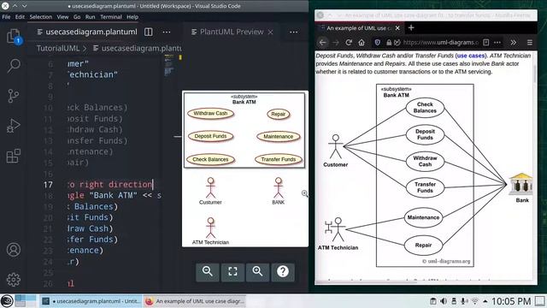This screenshot has height=308, width=547.
Task: Open a new tab in Firefox
Action: point(411,27)
